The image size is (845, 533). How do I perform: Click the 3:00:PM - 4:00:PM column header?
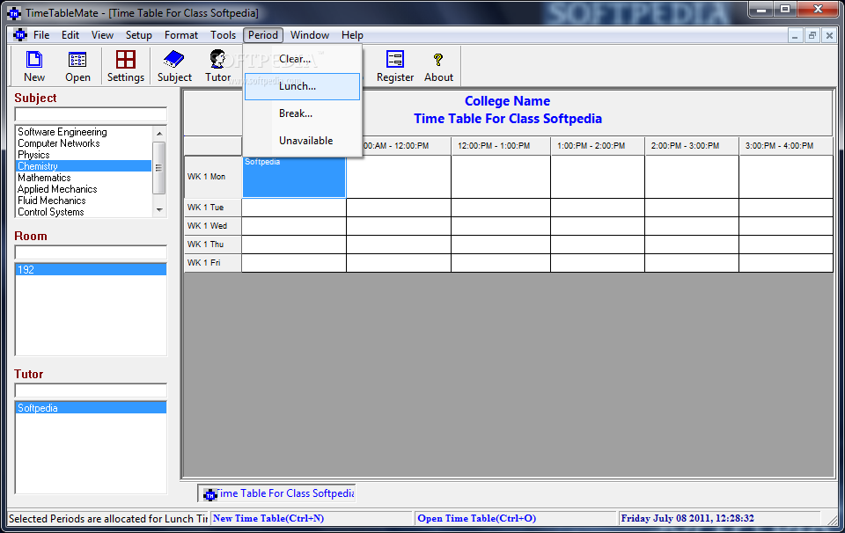point(786,146)
